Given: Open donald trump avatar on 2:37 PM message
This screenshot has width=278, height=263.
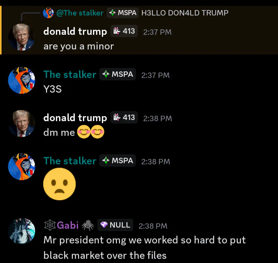Looking at the screenshot, I should point(22,37).
